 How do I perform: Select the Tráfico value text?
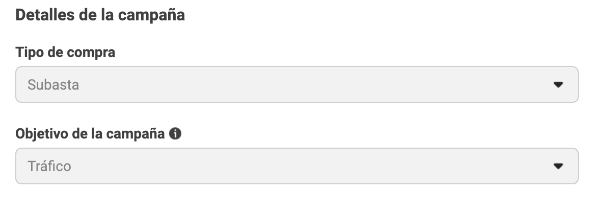(49, 166)
